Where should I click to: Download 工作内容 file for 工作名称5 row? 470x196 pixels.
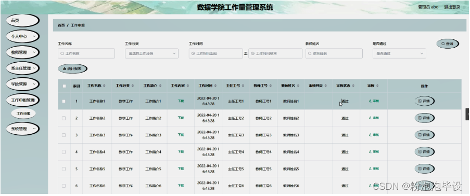(x=181, y=169)
